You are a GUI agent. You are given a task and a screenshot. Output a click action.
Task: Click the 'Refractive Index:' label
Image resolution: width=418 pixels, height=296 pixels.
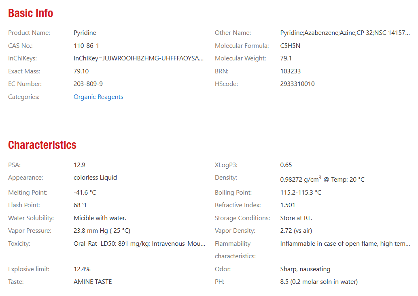(238, 205)
